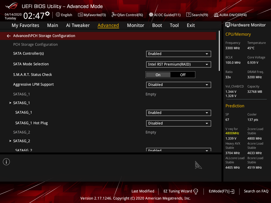Open Search(F9) question mark icon
The height and width of the screenshot is (203, 271).
point(188,15)
